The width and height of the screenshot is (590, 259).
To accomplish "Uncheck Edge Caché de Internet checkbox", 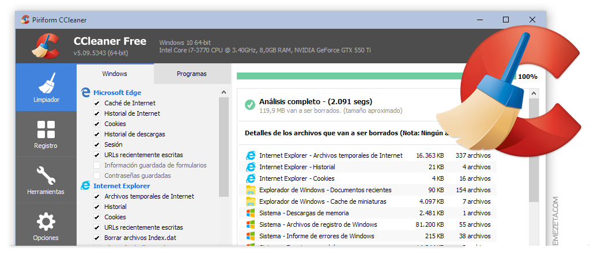I will point(97,103).
